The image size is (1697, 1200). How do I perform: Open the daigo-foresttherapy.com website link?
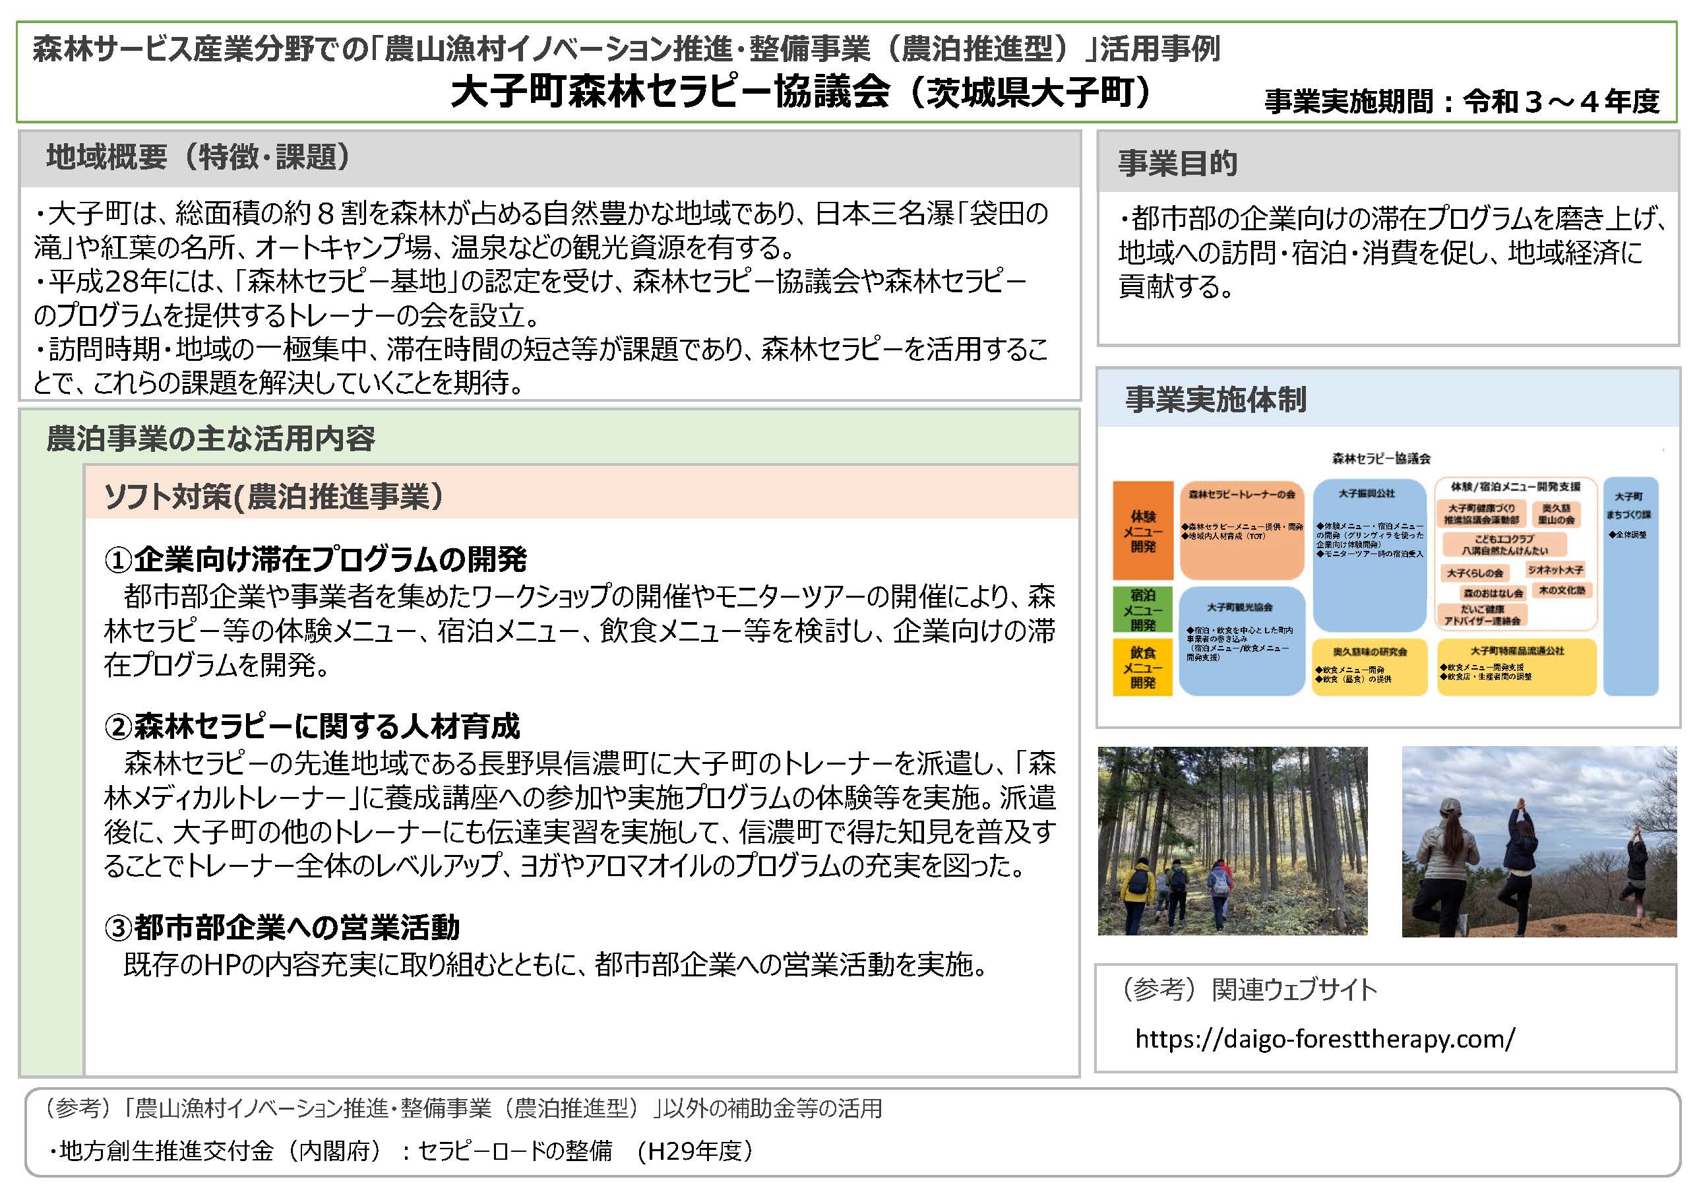click(1324, 1039)
